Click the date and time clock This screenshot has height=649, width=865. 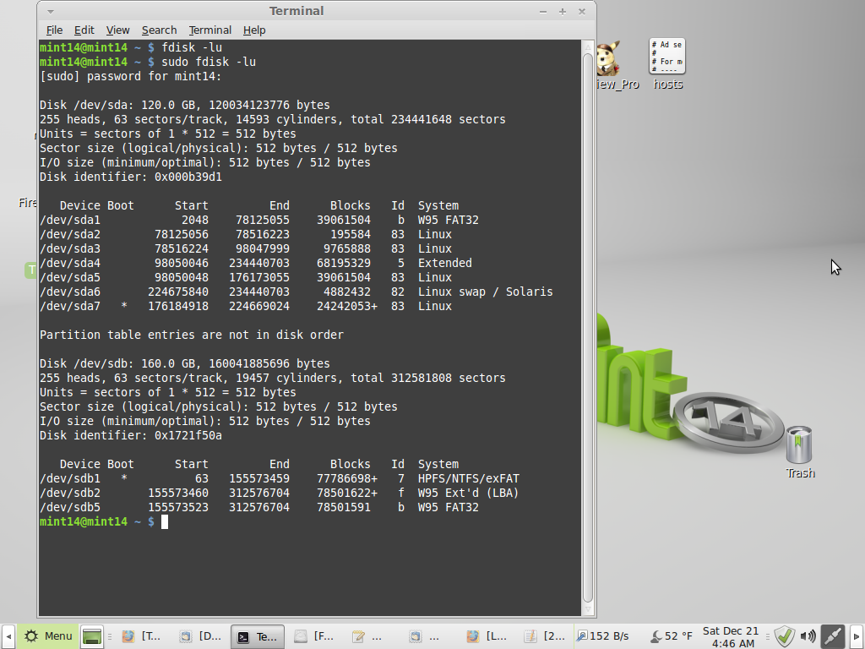731,636
